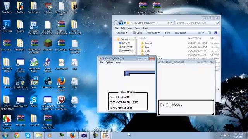Click Burn in the Explorer toolbar

click(167, 33)
